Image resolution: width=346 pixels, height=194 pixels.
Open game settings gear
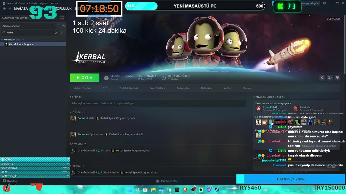tap(322, 78)
